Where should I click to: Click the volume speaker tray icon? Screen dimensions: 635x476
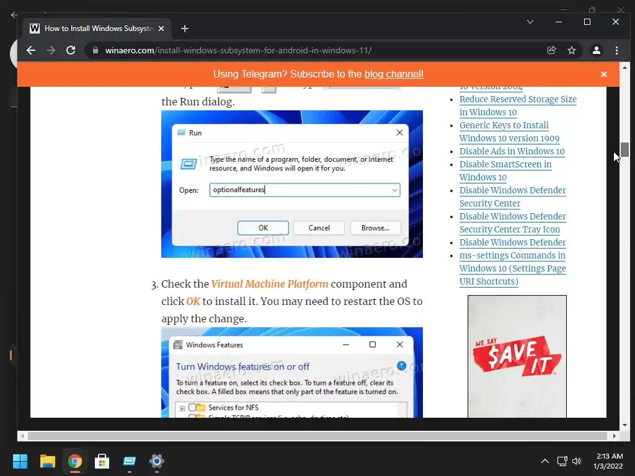pyautogui.click(x=577, y=461)
